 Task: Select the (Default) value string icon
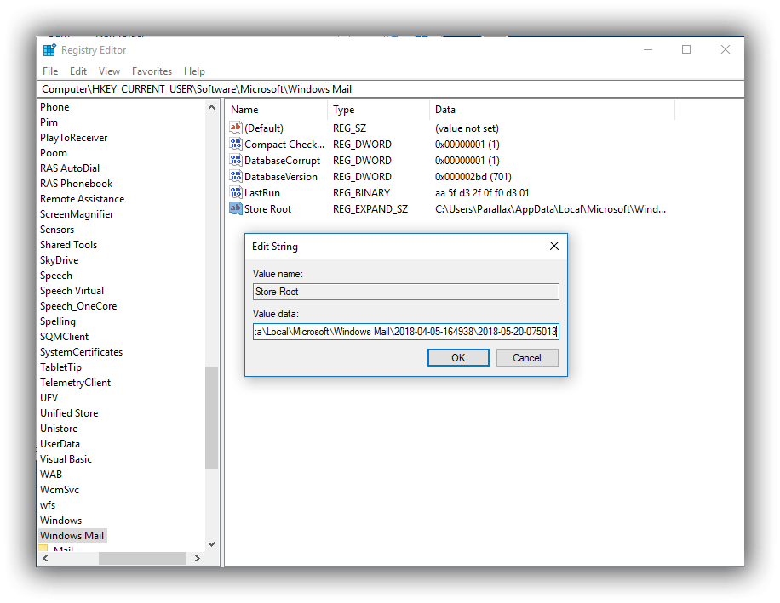[235, 128]
